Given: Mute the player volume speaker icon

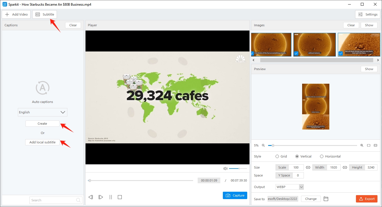Looking at the screenshot, I should click(x=225, y=168).
